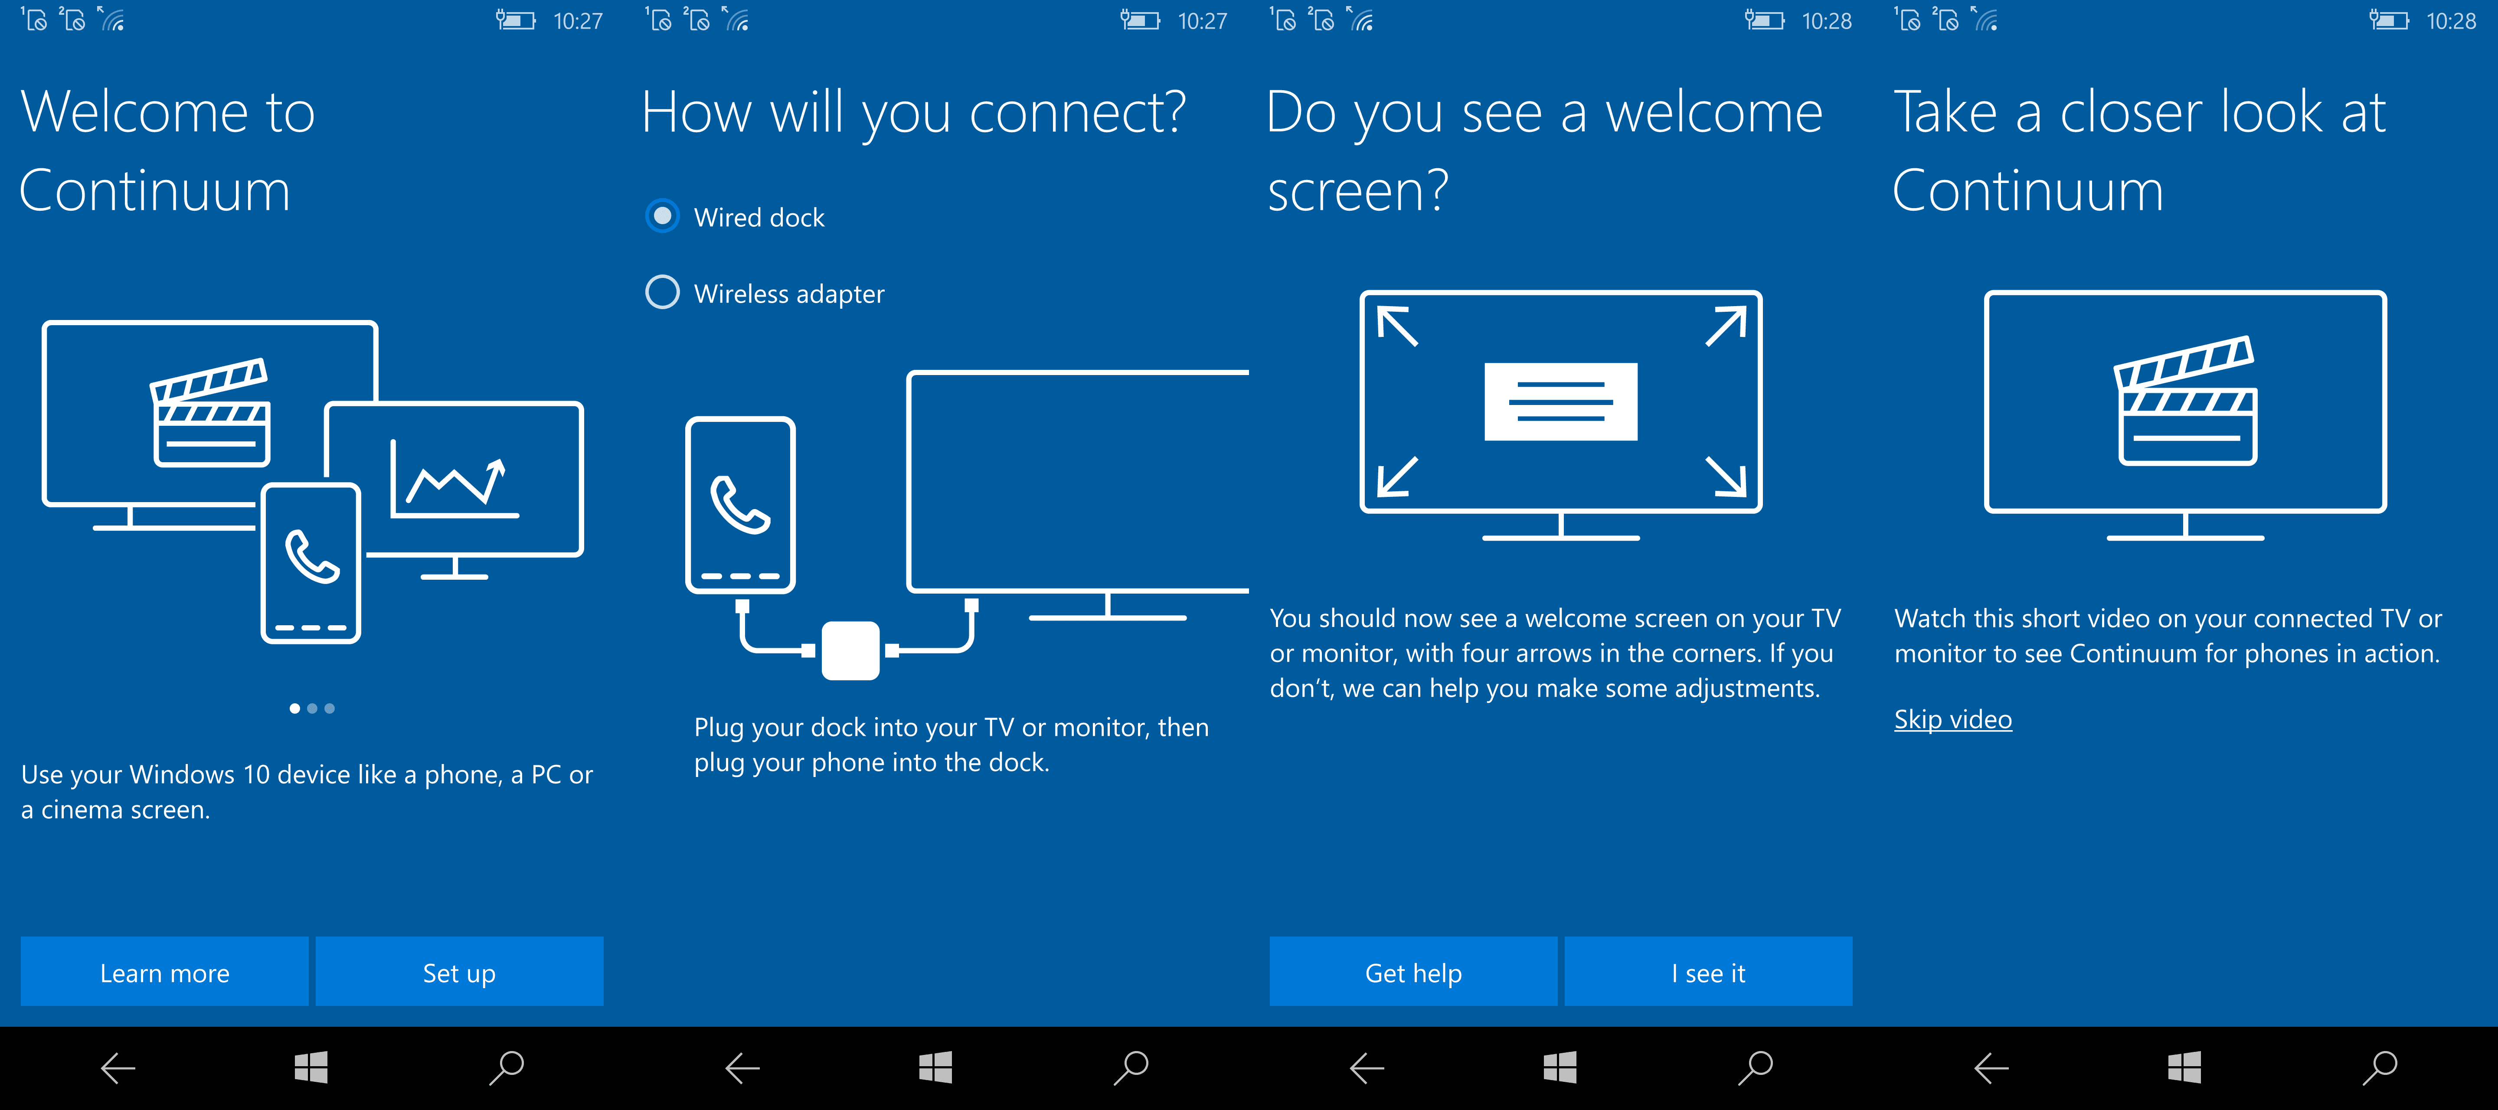Tap the second page indicator dot on Welcome screen
The height and width of the screenshot is (1110, 2498).
(x=312, y=708)
